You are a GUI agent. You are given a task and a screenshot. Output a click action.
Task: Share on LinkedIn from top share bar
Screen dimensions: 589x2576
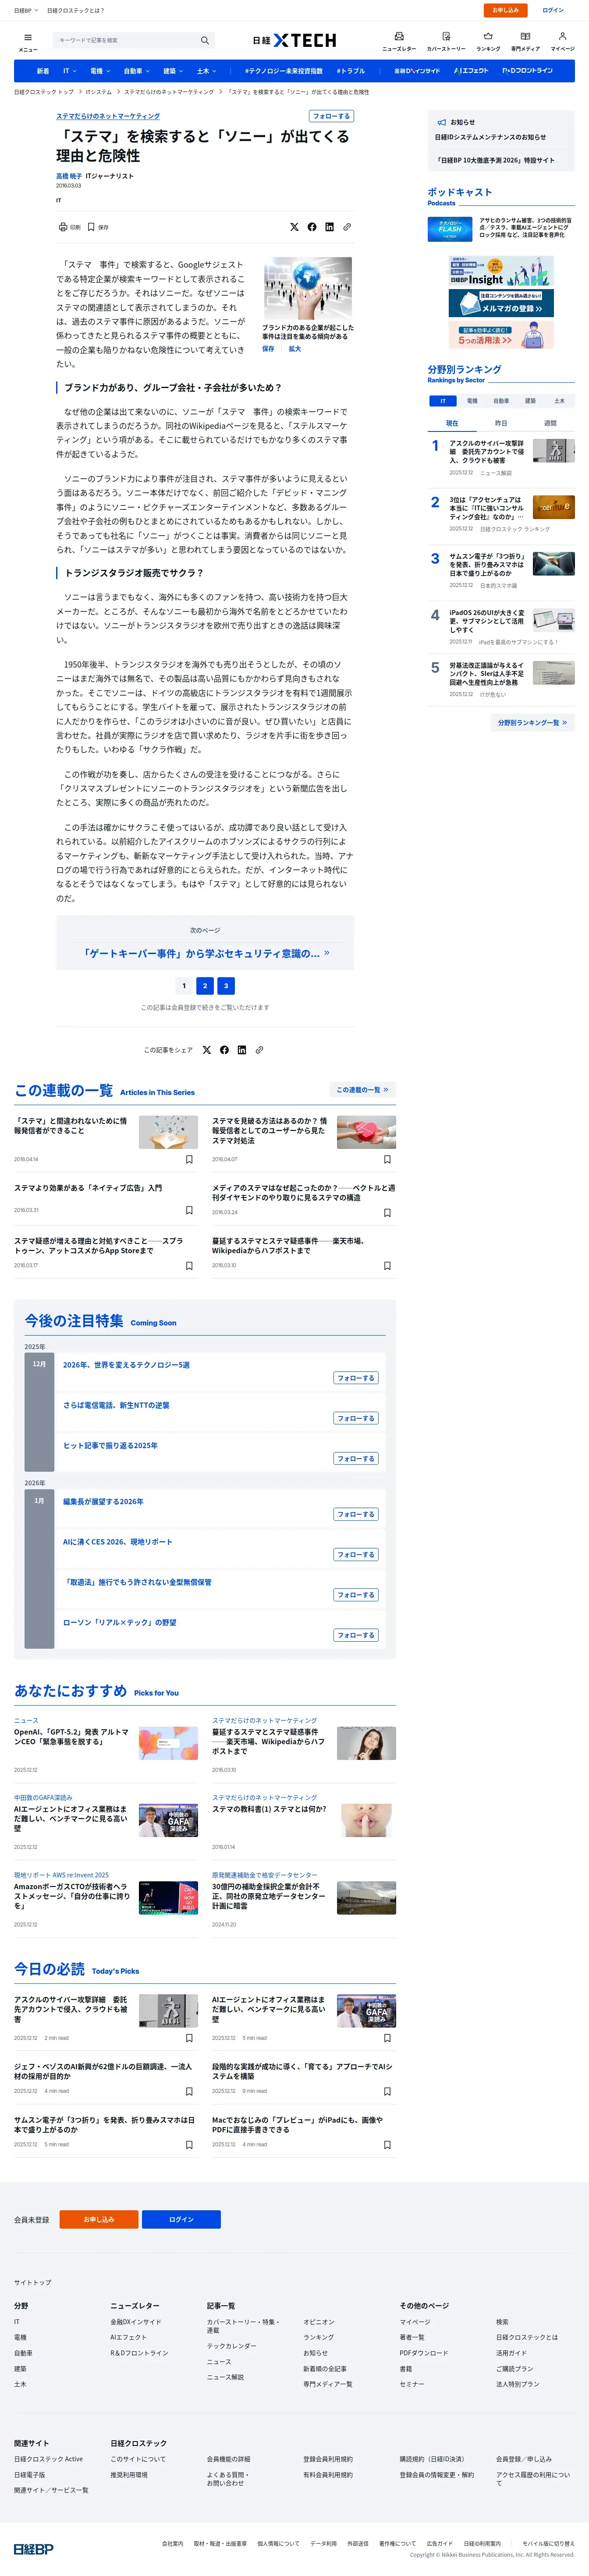coord(329,227)
